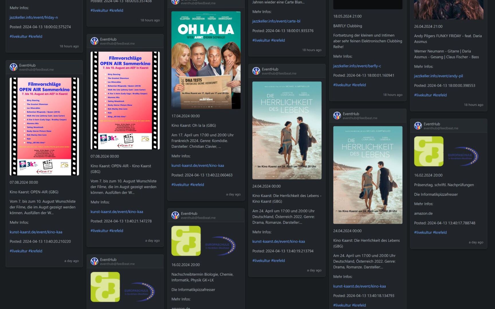495x309 pixels.
Task: Click EventHub avatar on post posted 13:40:20.210220
Action: (13, 67)
